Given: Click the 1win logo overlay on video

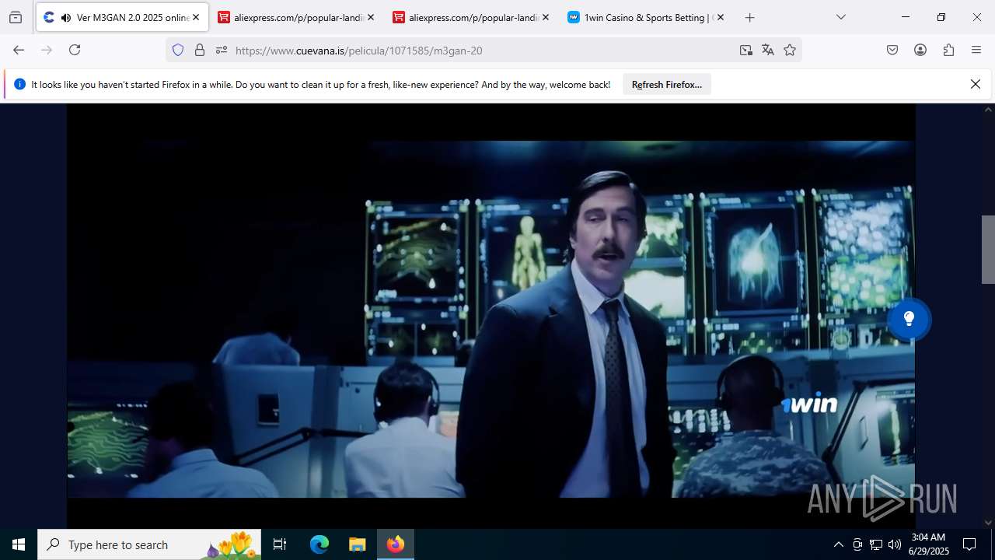Looking at the screenshot, I should tap(810, 404).
